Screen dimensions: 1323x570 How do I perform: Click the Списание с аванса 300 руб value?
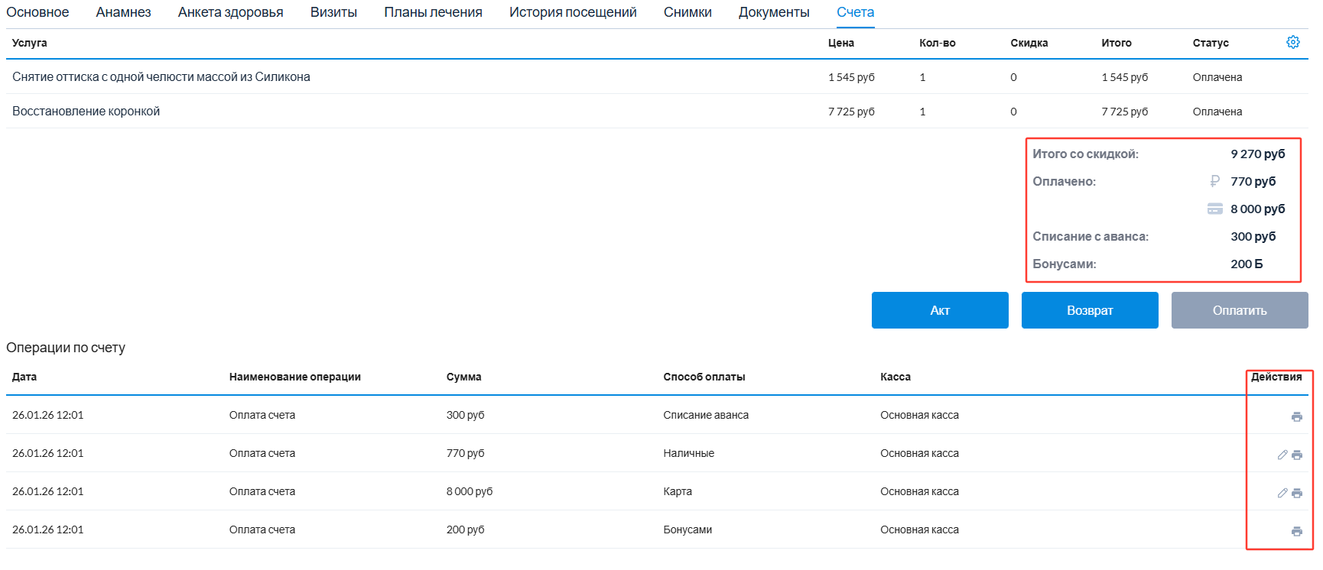pyautogui.click(x=1253, y=236)
